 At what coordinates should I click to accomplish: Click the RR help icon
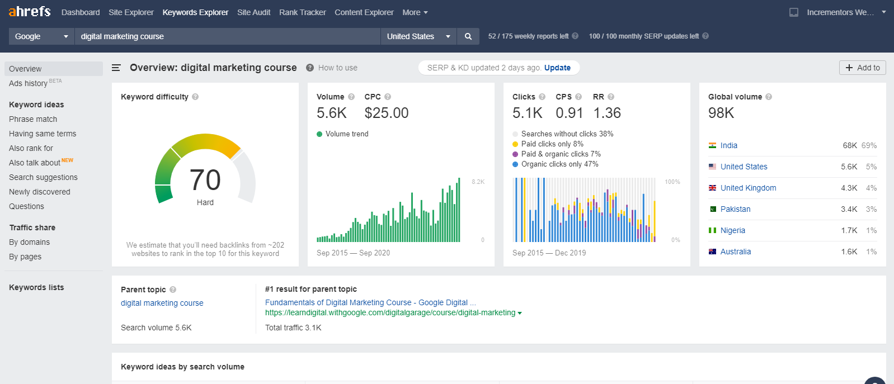[611, 97]
